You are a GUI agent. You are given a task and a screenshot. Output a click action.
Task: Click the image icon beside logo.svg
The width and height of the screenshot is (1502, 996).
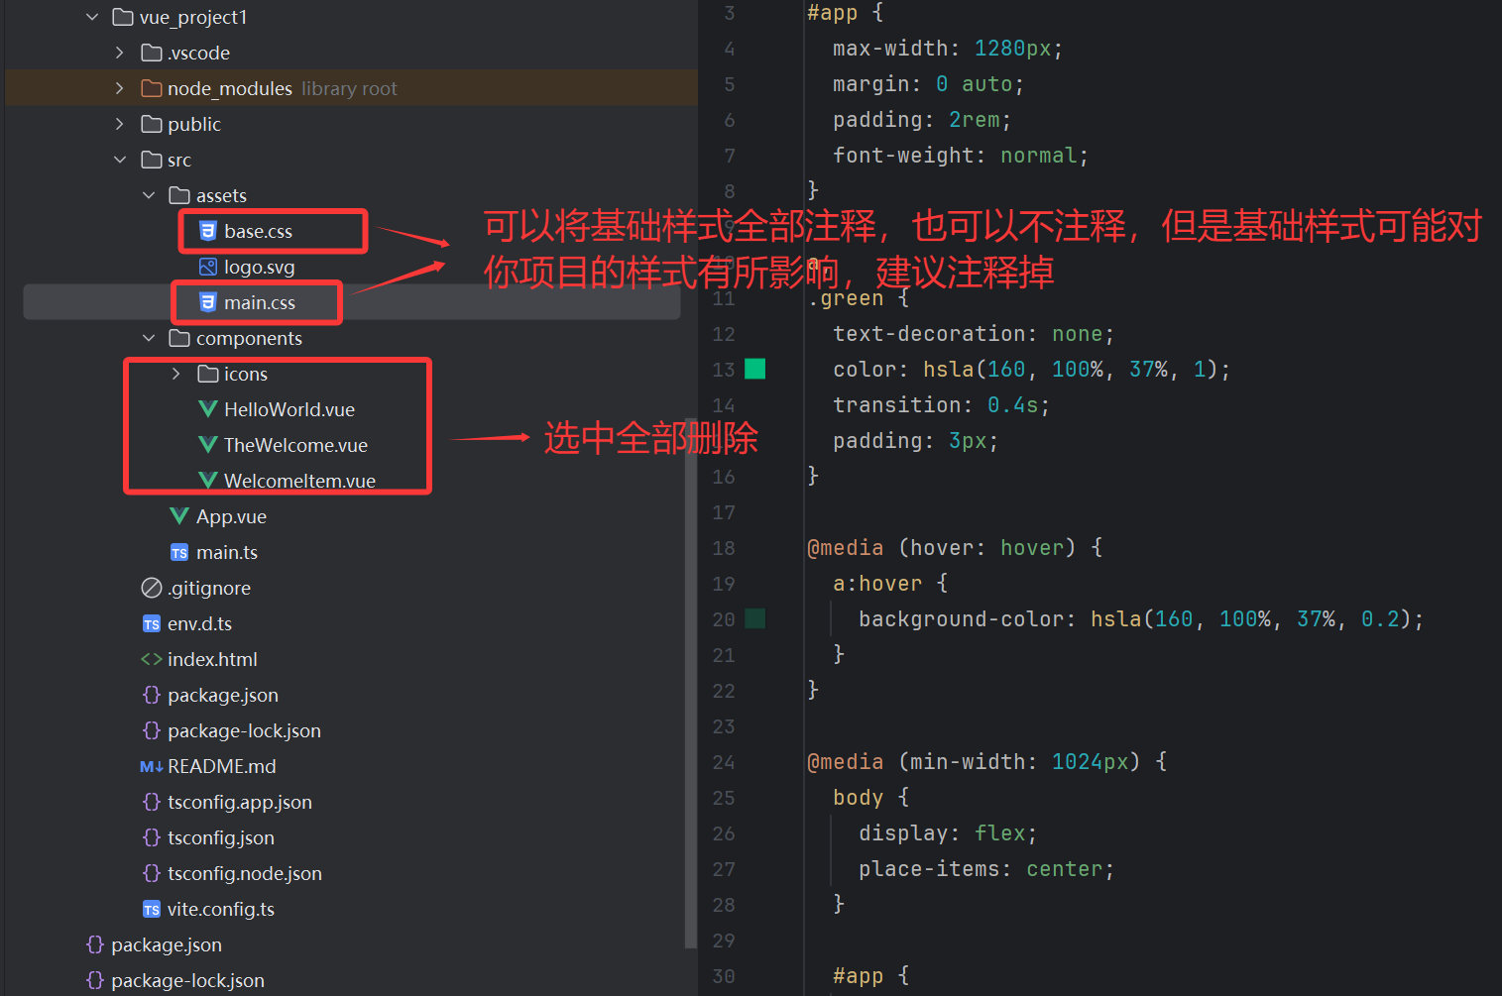coord(208,267)
